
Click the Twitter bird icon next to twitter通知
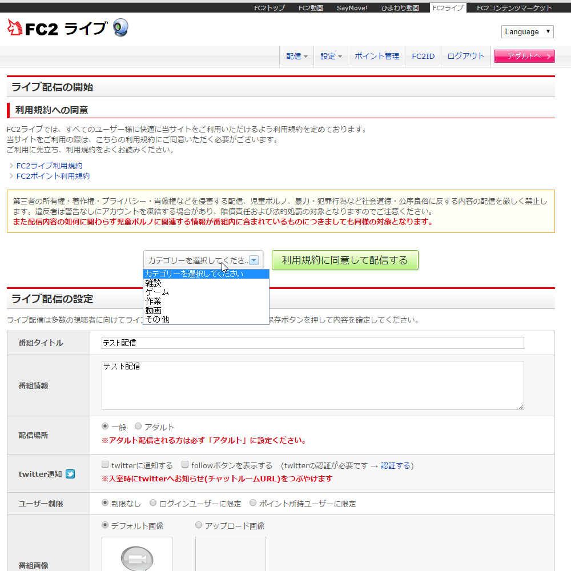(x=70, y=474)
